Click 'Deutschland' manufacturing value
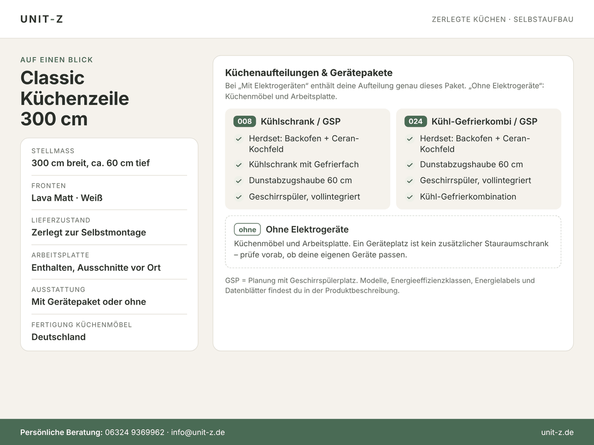 coord(58,337)
